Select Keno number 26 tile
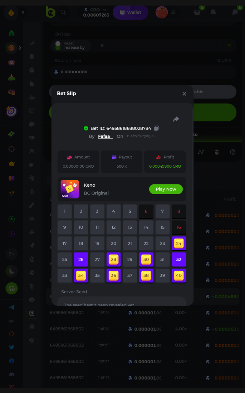 [x=81, y=259]
